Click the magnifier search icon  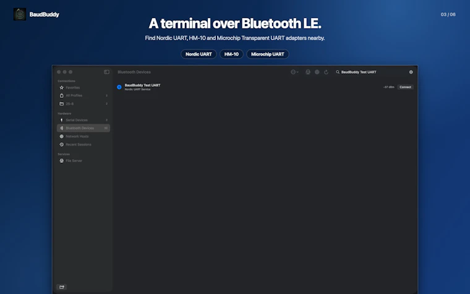click(x=338, y=72)
